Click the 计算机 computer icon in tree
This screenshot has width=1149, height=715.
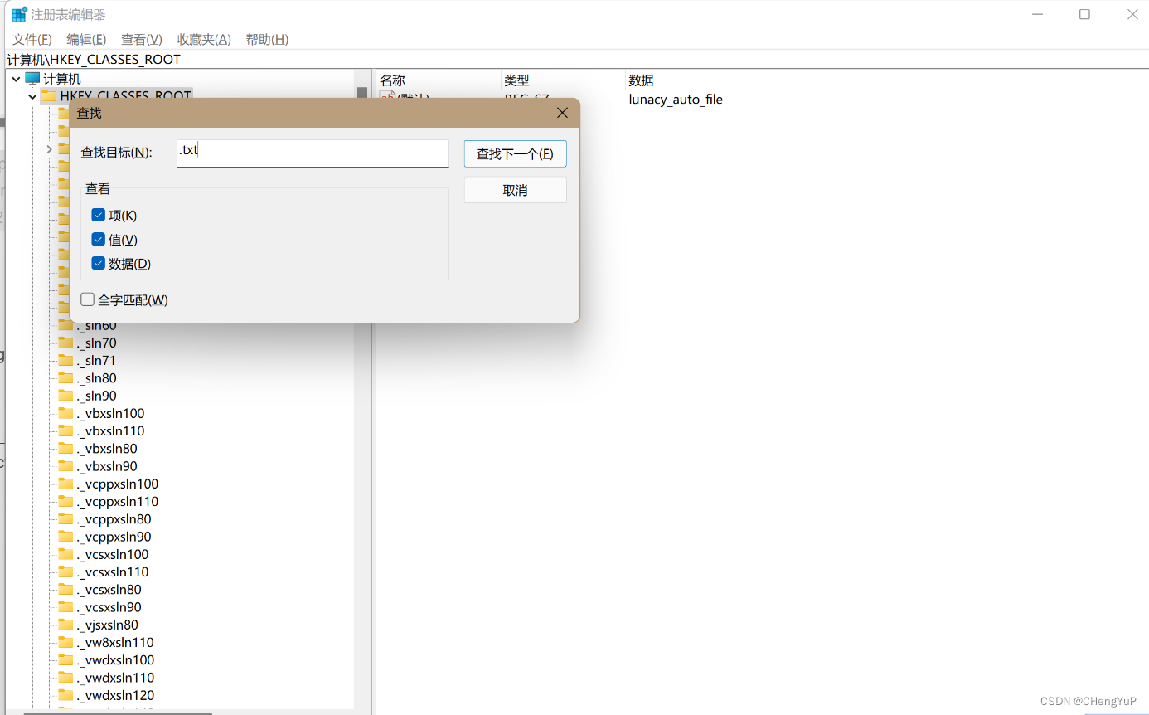coord(32,79)
